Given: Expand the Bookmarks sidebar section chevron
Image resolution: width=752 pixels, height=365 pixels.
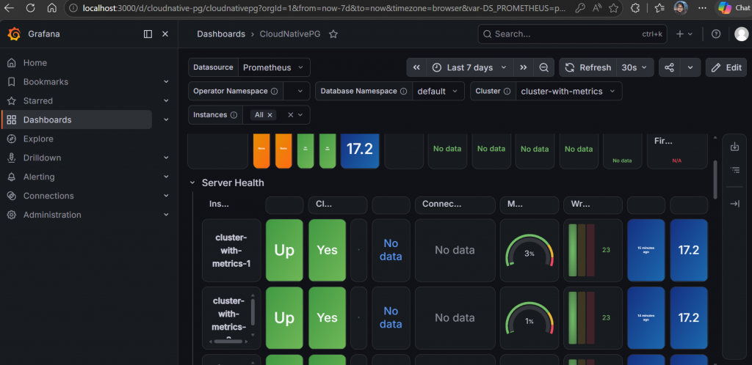Looking at the screenshot, I should 166,82.
